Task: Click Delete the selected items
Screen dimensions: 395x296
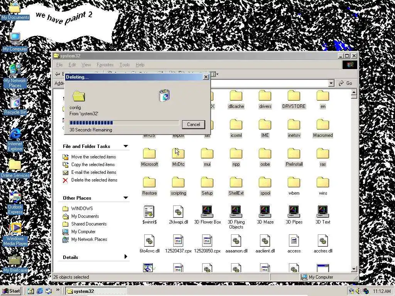Action: tap(94, 180)
